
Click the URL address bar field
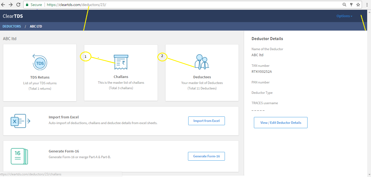tap(192, 5)
